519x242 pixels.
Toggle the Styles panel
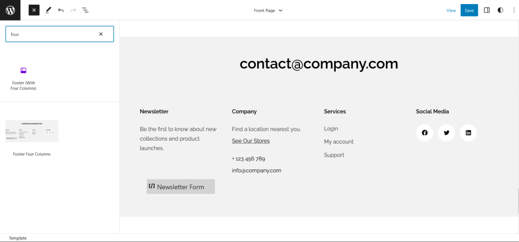[x=500, y=10]
